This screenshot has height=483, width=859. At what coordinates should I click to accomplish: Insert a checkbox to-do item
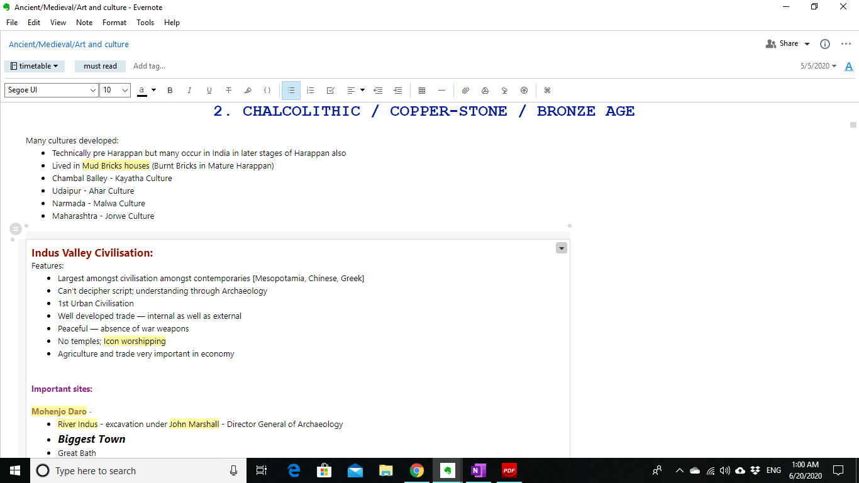point(330,91)
